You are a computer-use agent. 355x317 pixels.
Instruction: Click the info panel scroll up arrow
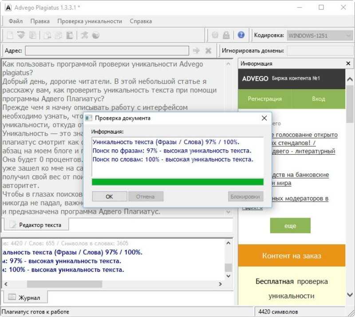[x=350, y=79]
